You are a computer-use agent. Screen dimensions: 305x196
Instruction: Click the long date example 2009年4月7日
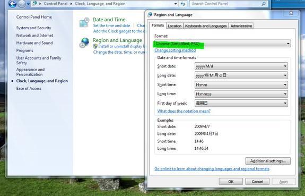[x=206, y=134]
